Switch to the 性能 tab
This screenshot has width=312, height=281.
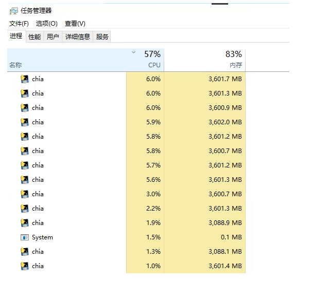[x=34, y=36]
